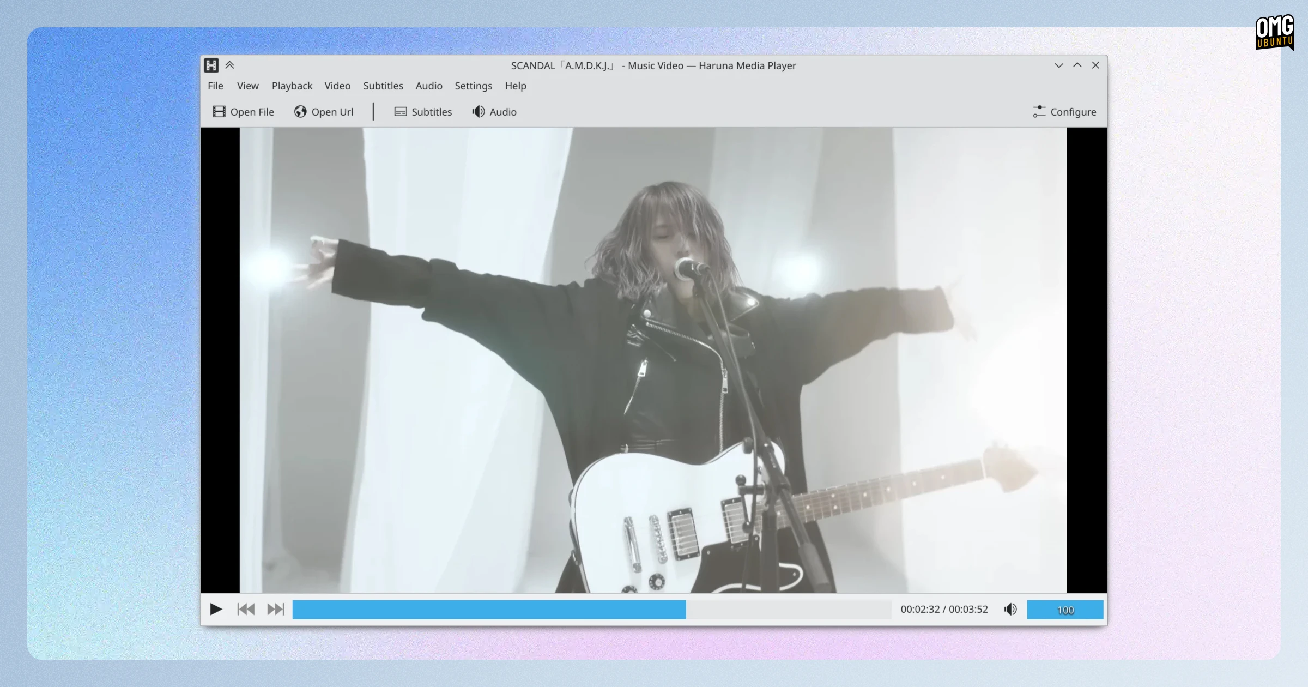Viewport: 1308px width, 687px height.
Task: Skip to the previous track
Action: coord(246,609)
